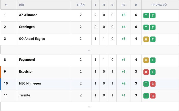
Task: Click the ĐỘI column header
Action: [x=21, y=5]
